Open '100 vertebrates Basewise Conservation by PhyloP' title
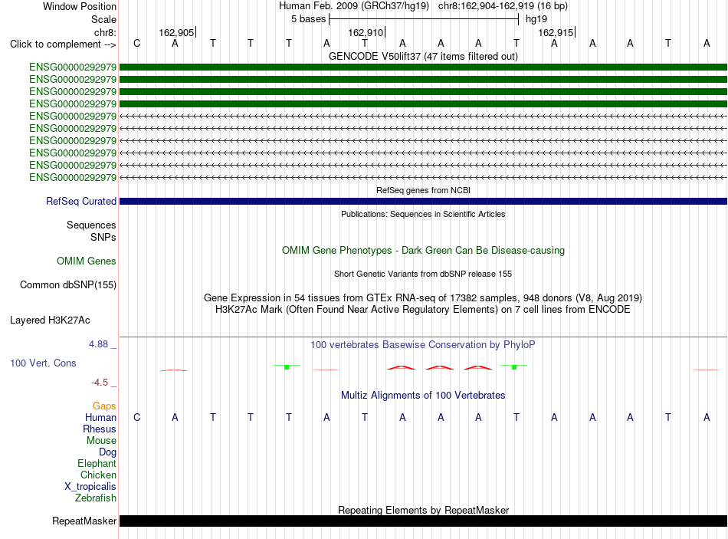 [423, 345]
